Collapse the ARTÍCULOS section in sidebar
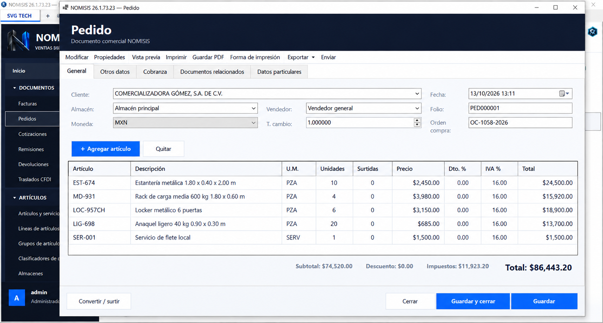 click(x=14, y=198)
